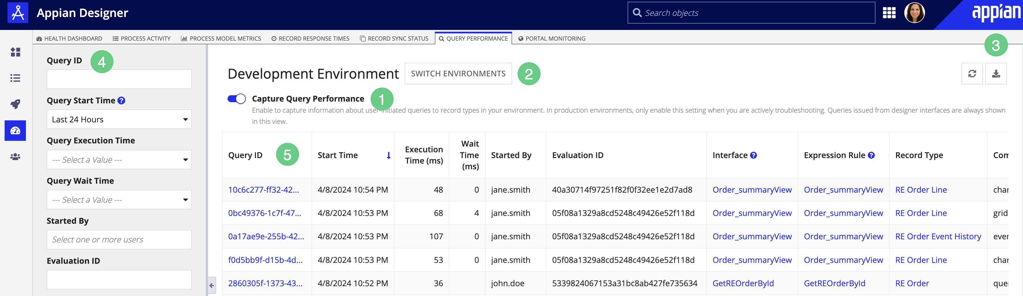This screenshot has height=296, width=1023.
Task: Switch to Portal Monitoring tab
Action: tap(552, 39)
